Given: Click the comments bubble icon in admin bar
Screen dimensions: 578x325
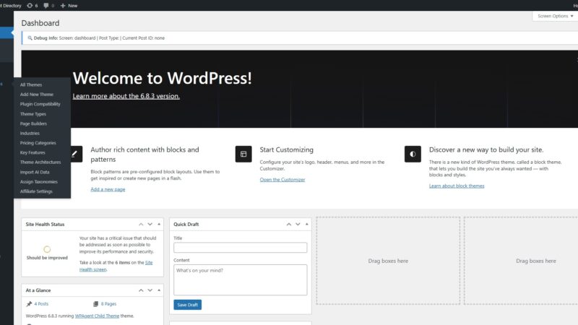Looking at the screenshot, I should click(x=47, y=5).
